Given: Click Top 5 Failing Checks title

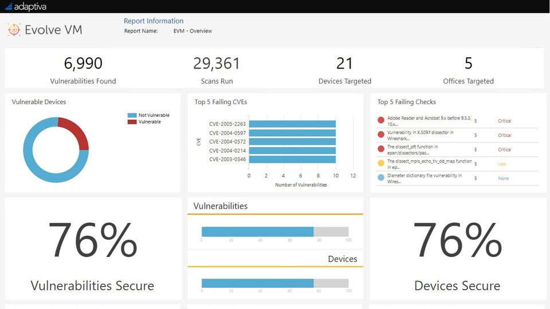Looking at the screenshot, I should (407, 102).
